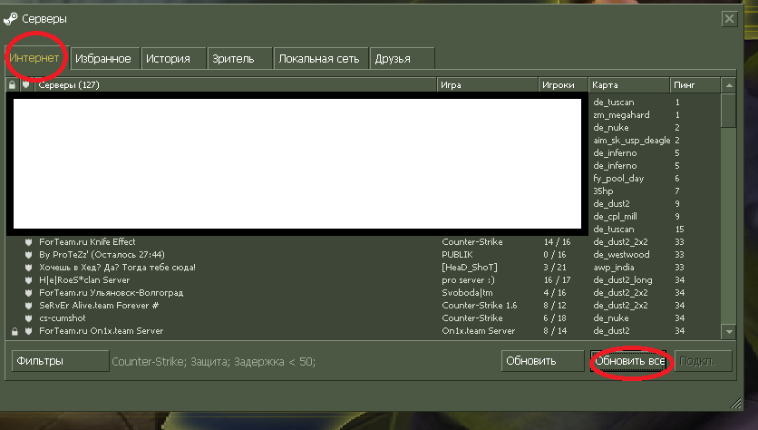Click the de_westwood map entry
Image resolution: width=758 pixels, height=430 pixels.
621,254
